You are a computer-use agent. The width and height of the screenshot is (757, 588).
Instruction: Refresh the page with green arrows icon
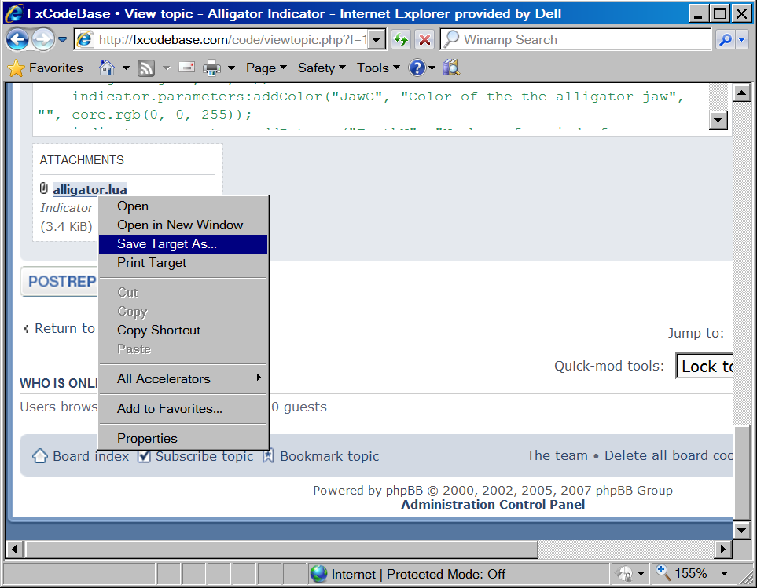[401, 39]
